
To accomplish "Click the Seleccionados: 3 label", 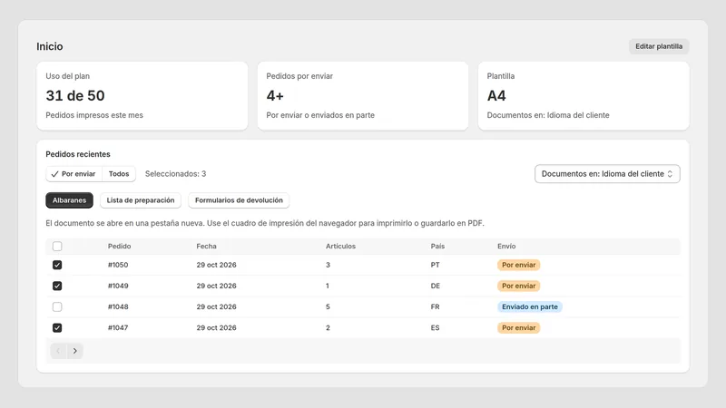I will (175, 174).
